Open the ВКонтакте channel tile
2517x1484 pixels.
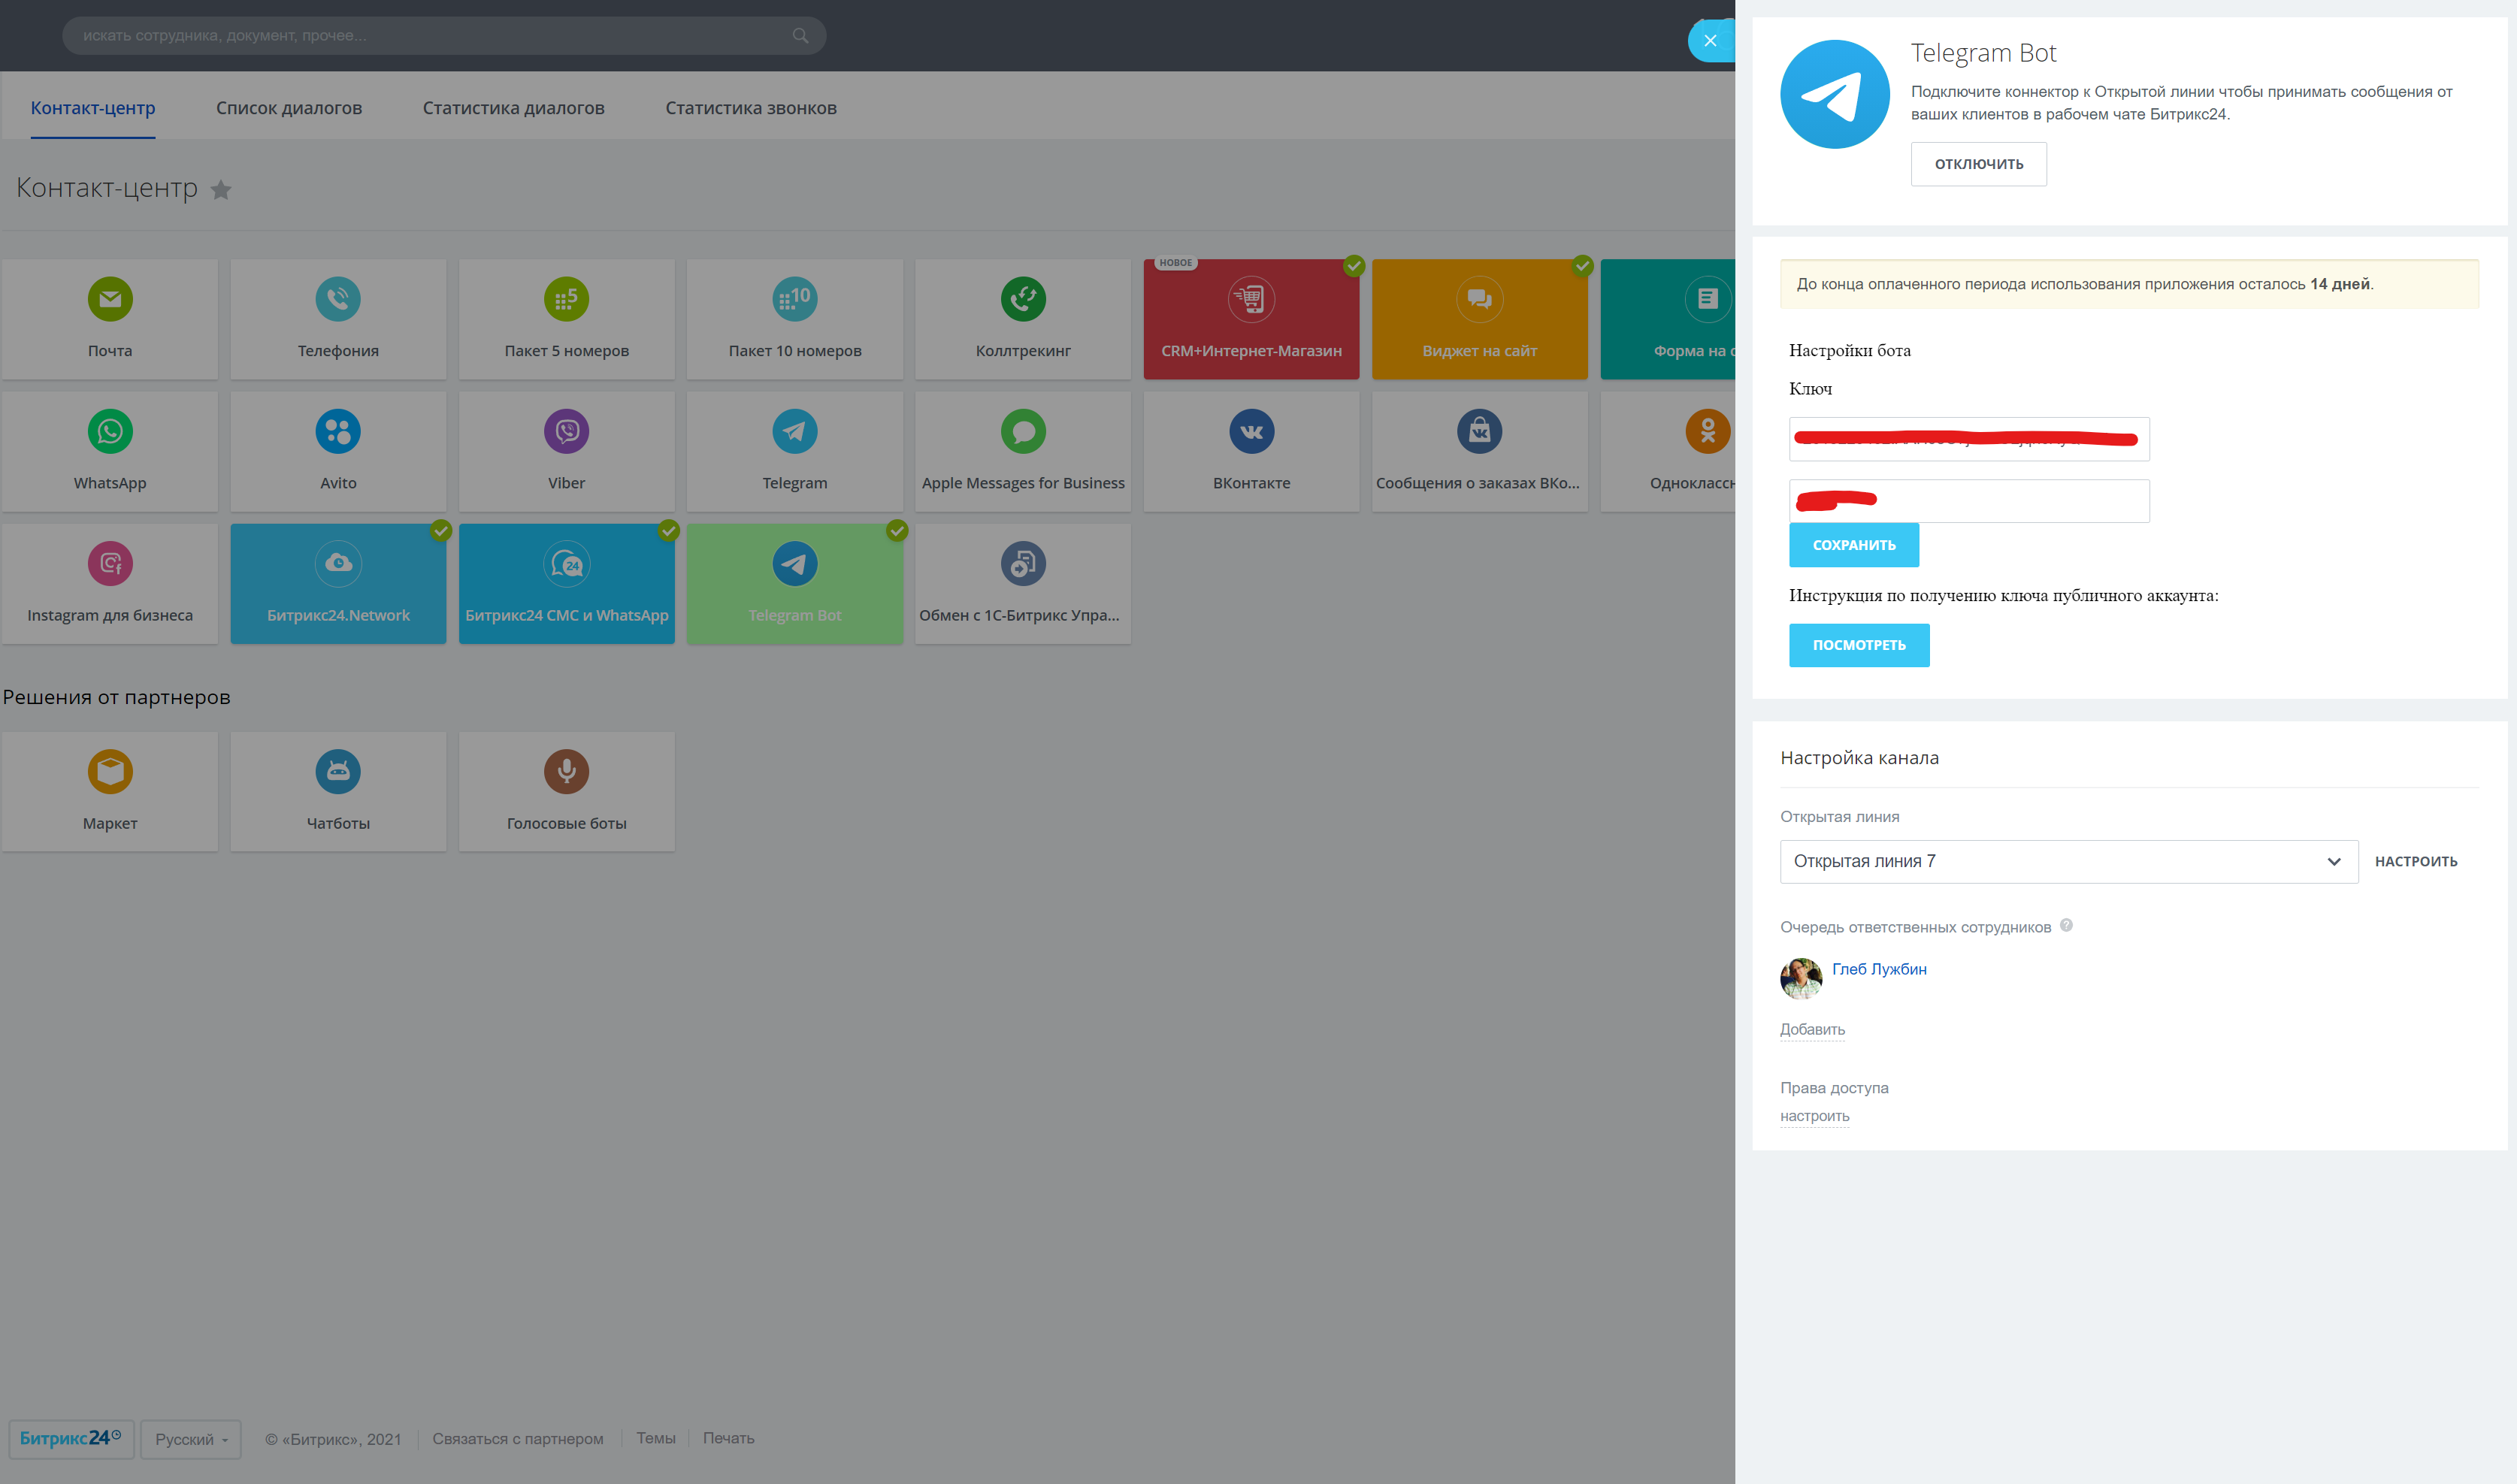pyautogui.click(x=1251, y=452)
